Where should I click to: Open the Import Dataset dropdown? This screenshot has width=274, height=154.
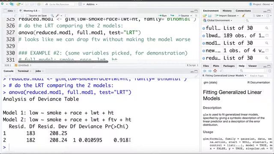click(x=226, y=16)
